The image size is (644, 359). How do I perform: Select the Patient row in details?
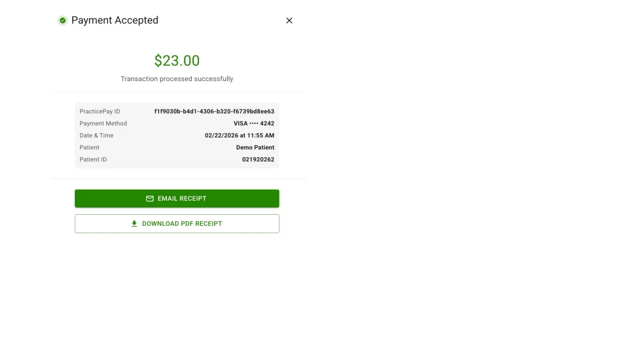click(x=177, y=147)
